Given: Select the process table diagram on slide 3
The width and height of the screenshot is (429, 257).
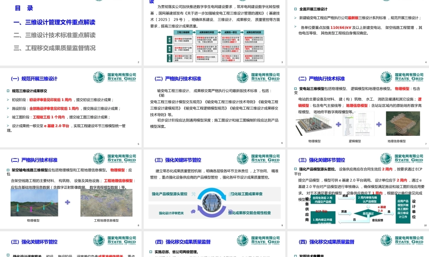Looking at the screenshot, I should click(x=216, y=46).
